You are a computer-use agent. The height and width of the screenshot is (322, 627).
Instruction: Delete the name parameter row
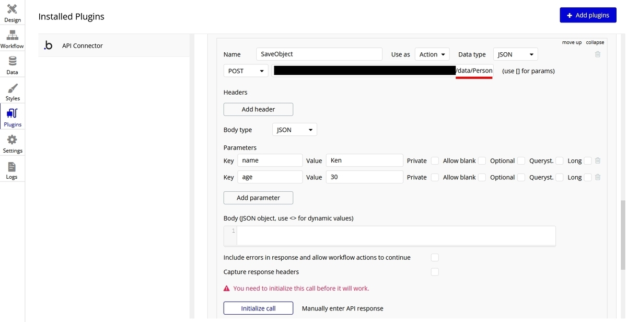click(x=598, y=161)
